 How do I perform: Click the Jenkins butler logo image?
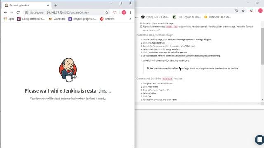[x=68, y=70]
